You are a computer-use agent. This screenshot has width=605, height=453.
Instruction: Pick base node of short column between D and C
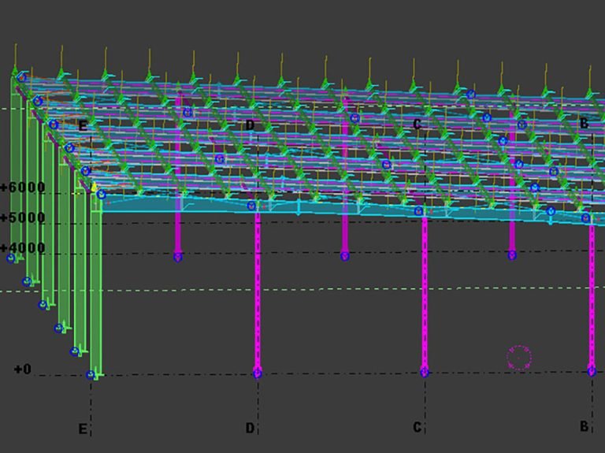345,255
